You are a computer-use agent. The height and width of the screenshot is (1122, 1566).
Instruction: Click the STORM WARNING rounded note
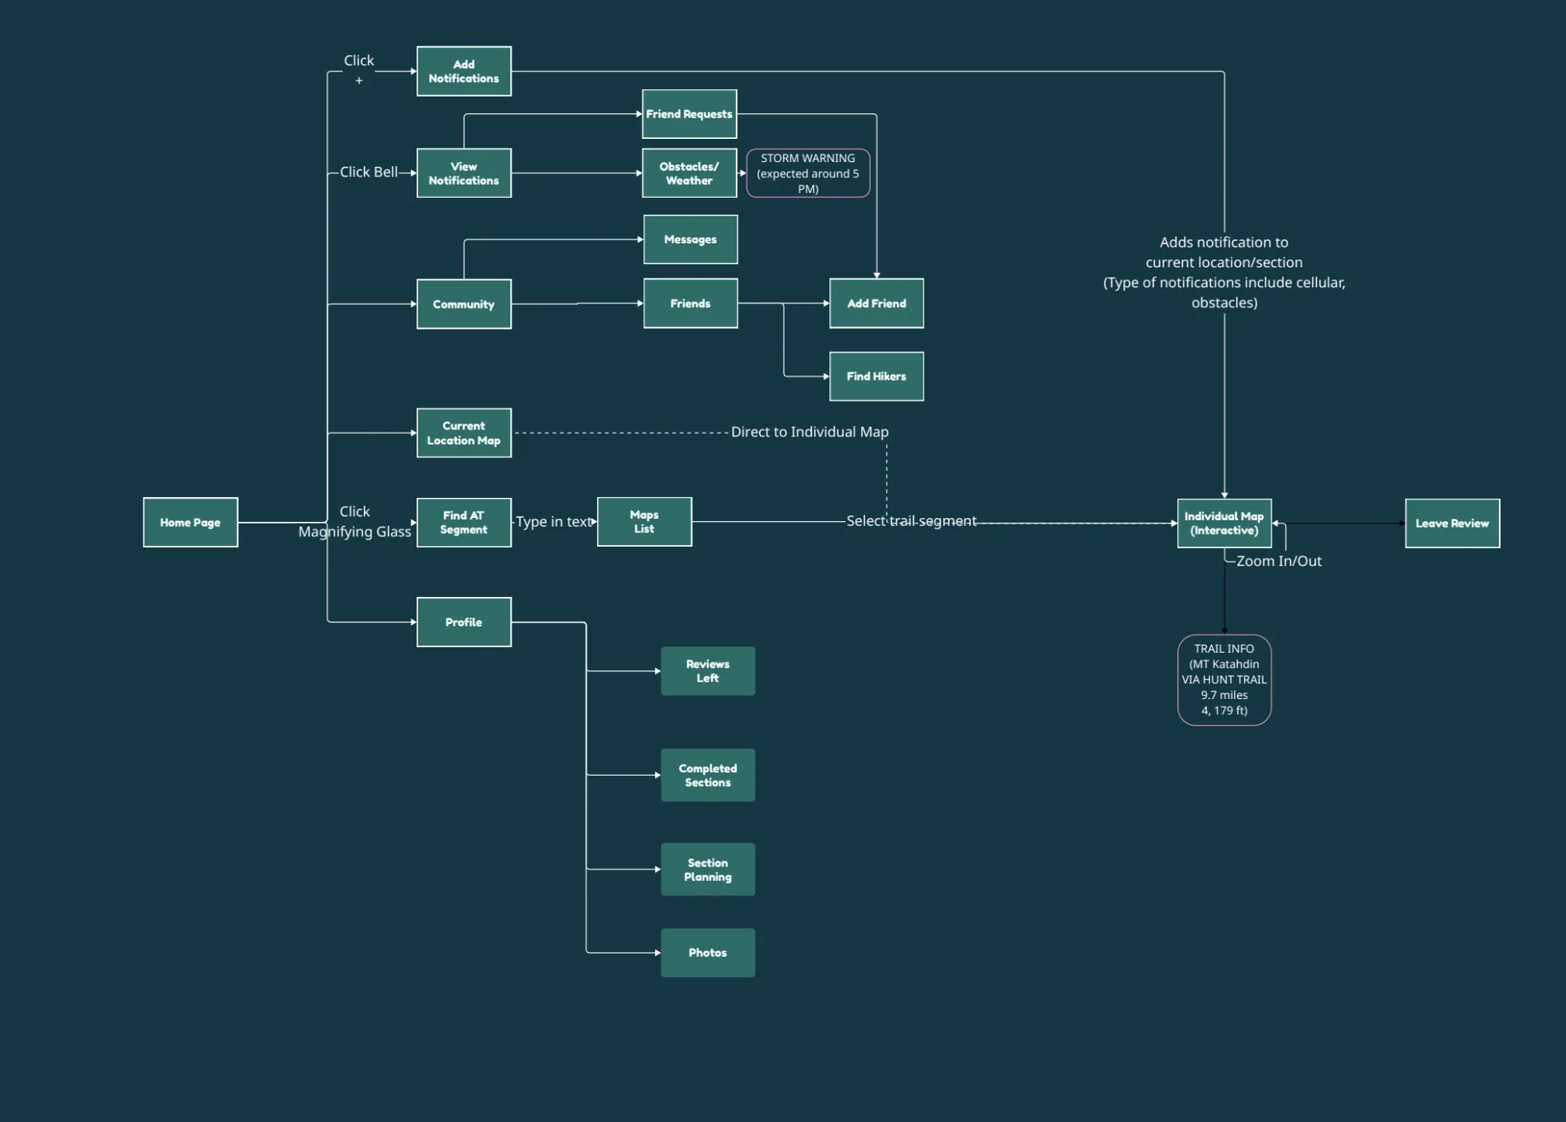[x=808, y=173]
